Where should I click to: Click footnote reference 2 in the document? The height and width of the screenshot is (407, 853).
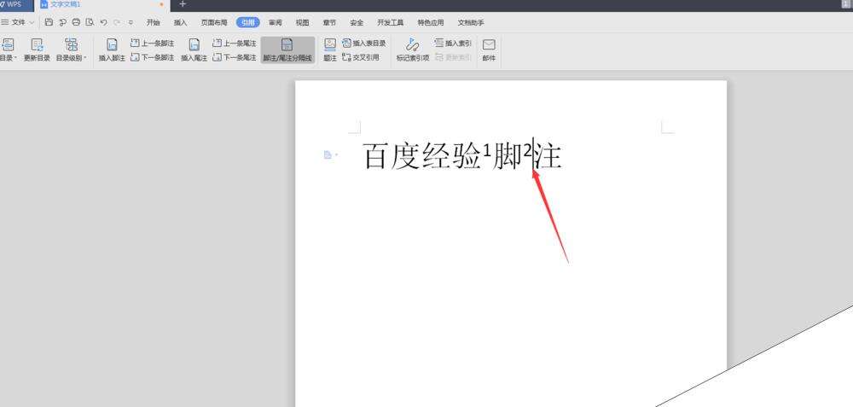coord(527,151)
